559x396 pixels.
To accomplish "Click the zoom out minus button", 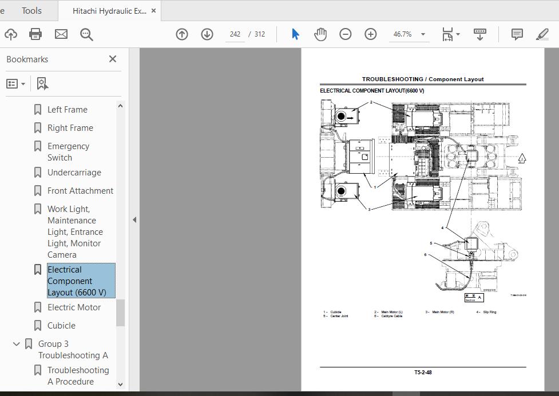I will [346, 34].
